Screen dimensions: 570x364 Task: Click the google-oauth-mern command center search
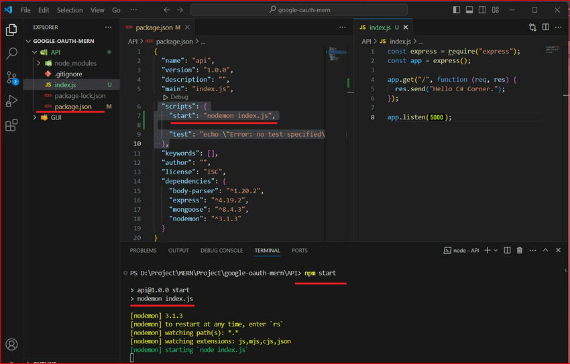coord(299,10)
